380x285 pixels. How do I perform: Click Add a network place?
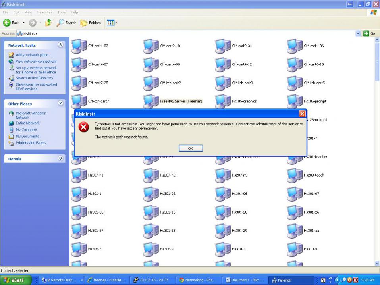click(32, 55)
